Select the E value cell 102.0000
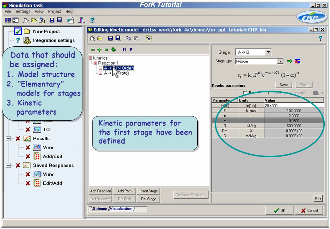The width and height of the screenshot is (330, 229). click(x=294, y=111)
